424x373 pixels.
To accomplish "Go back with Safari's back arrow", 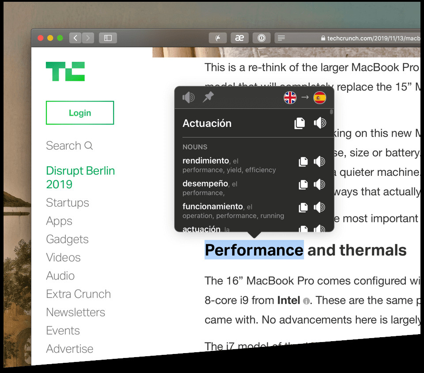I will (x=76, y=38).
